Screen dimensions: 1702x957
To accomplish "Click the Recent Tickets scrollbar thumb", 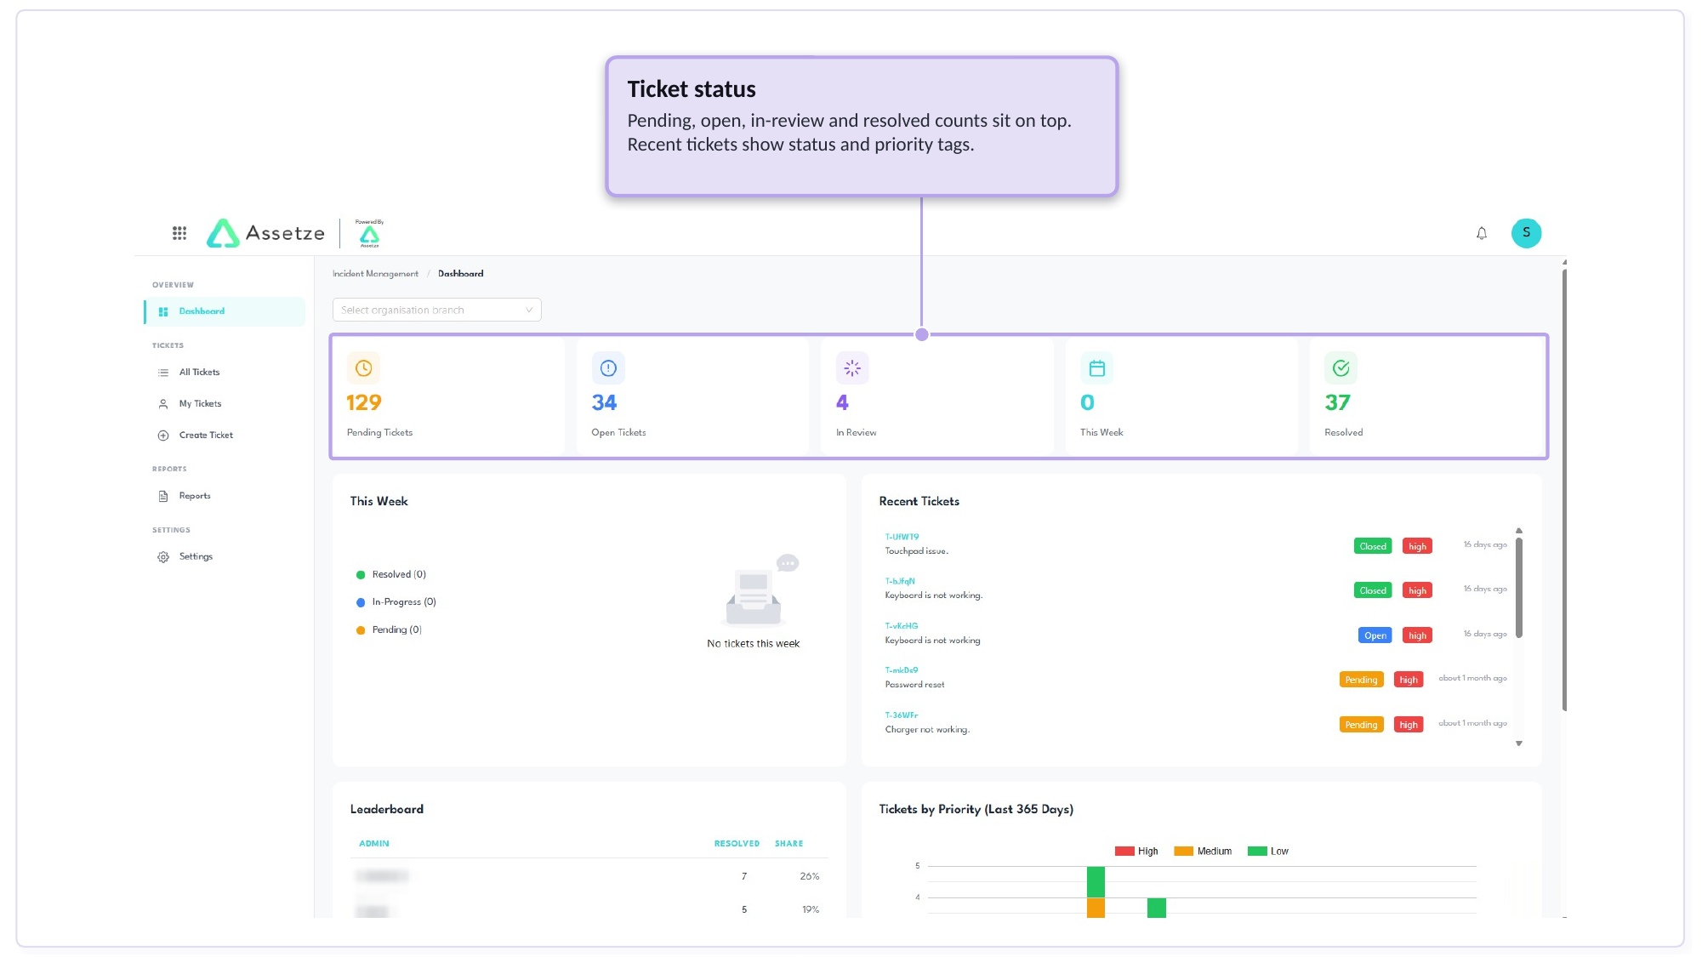I will 1519,587.
